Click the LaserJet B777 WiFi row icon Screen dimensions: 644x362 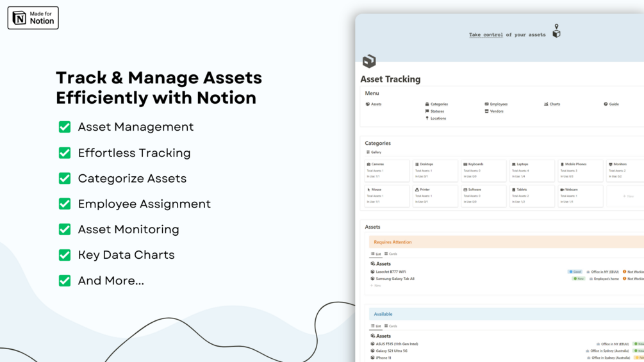click(372, 272)
